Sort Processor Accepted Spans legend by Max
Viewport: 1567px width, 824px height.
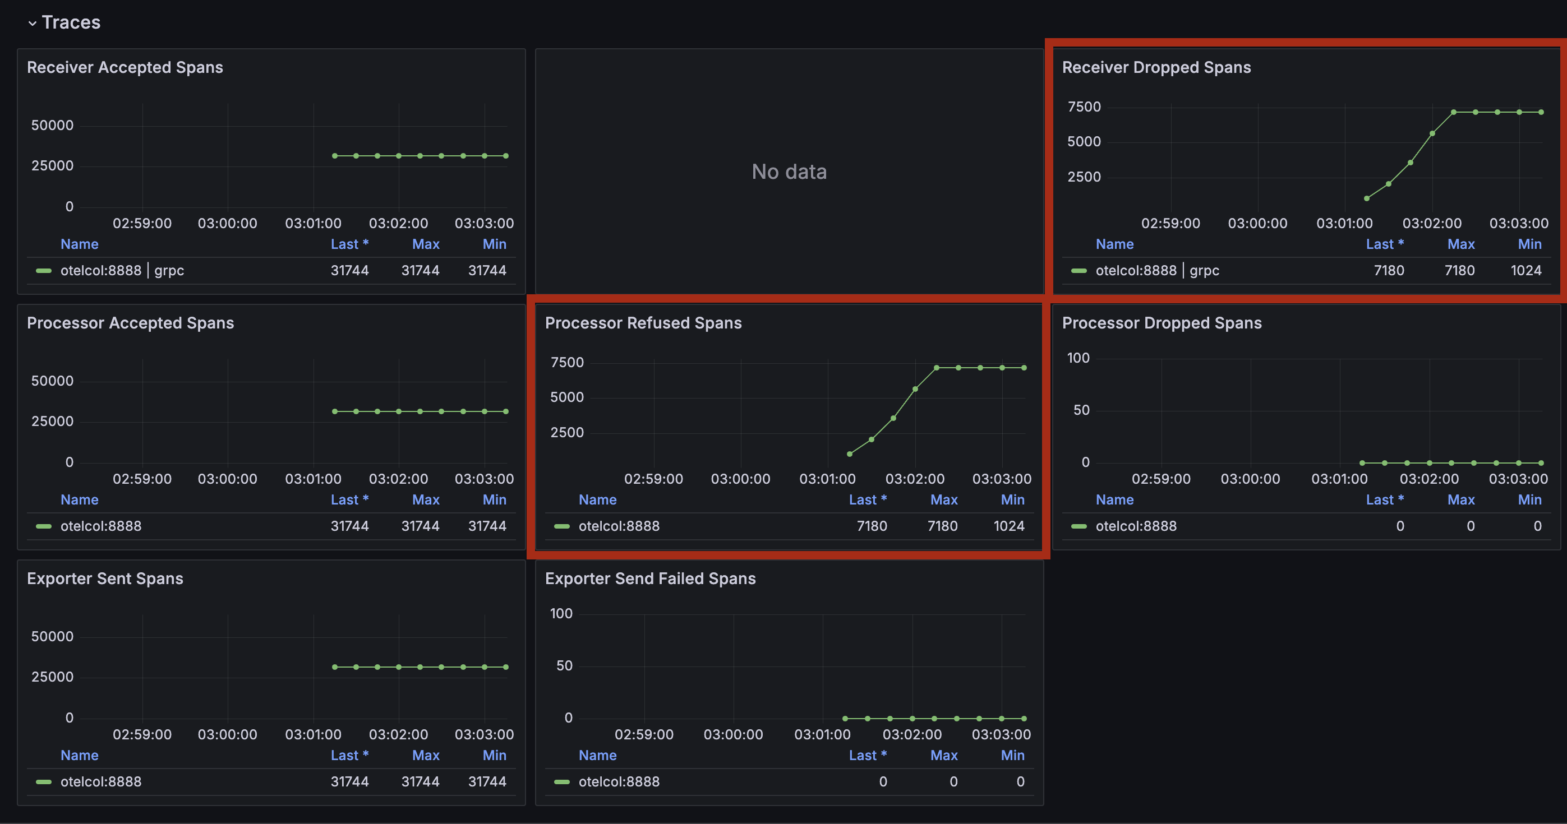click(426, 499)
